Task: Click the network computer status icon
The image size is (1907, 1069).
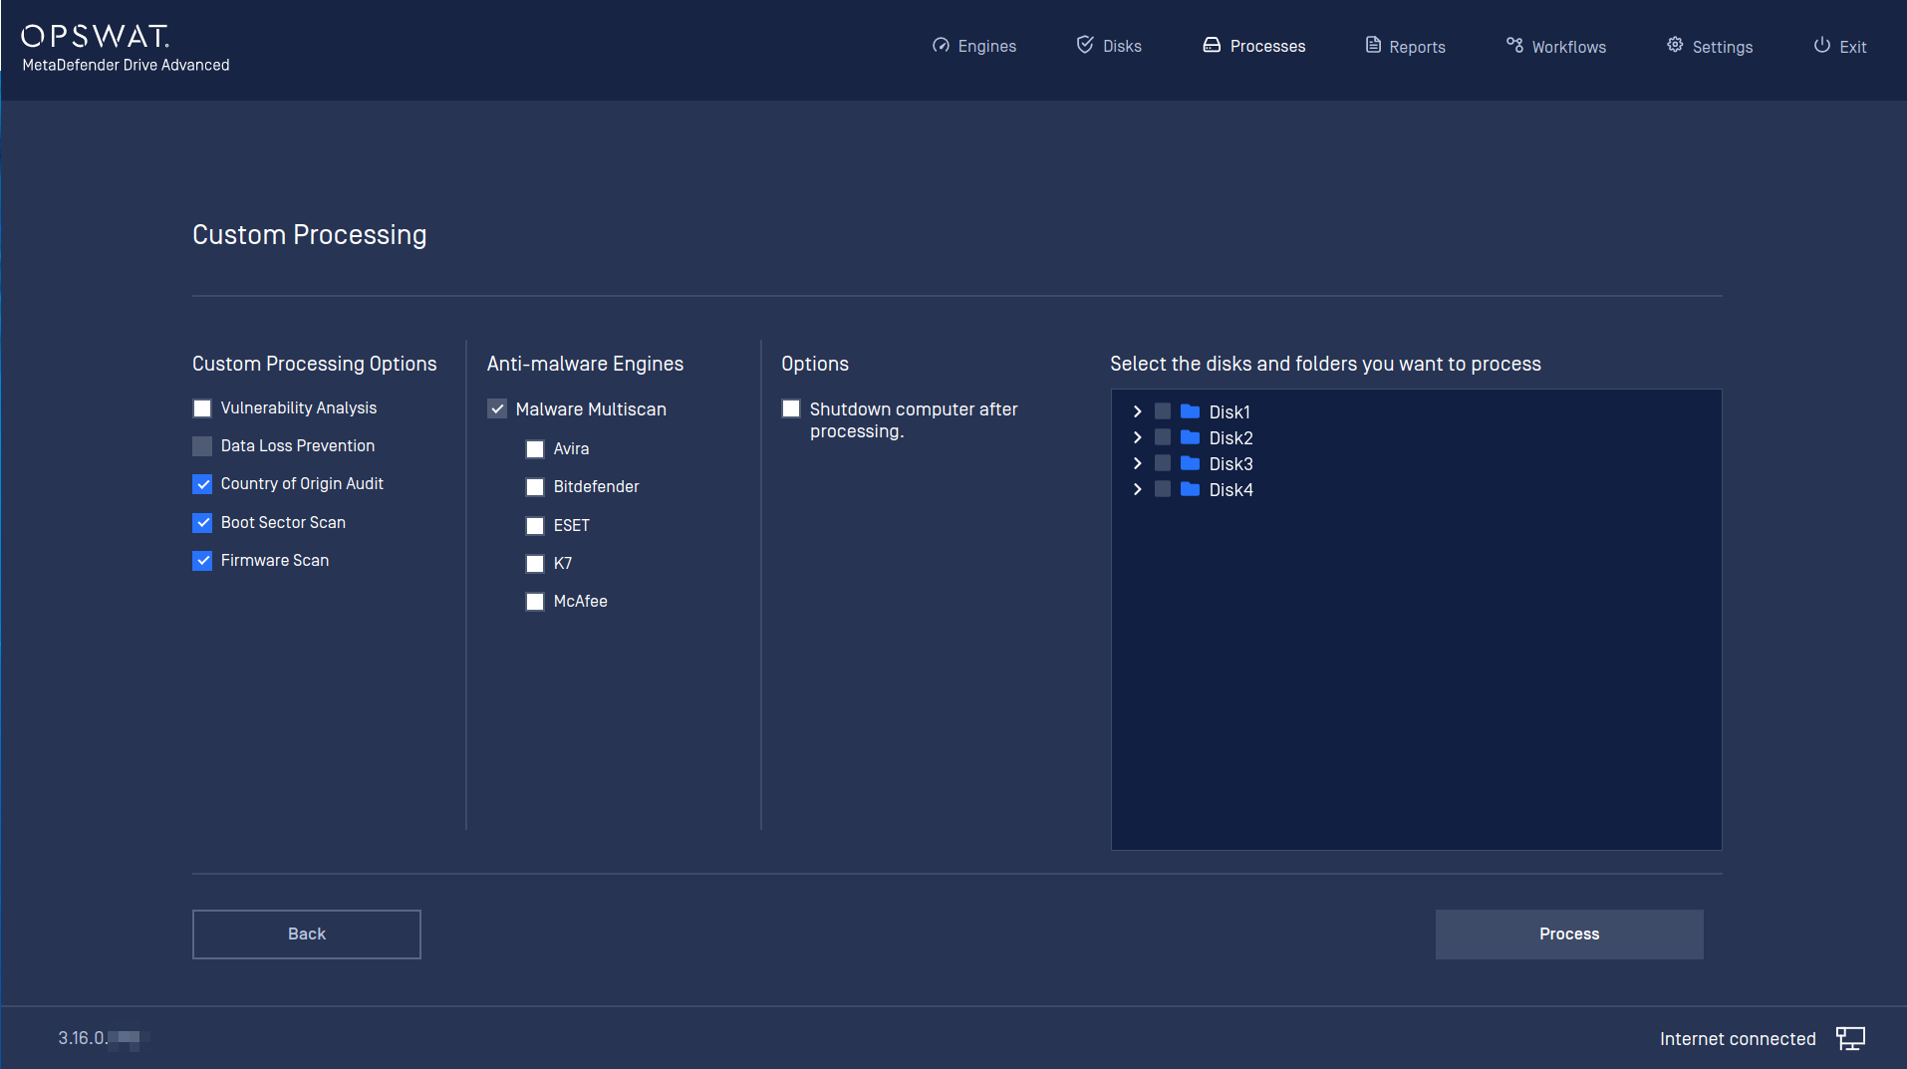Action: [1850, 1038]
